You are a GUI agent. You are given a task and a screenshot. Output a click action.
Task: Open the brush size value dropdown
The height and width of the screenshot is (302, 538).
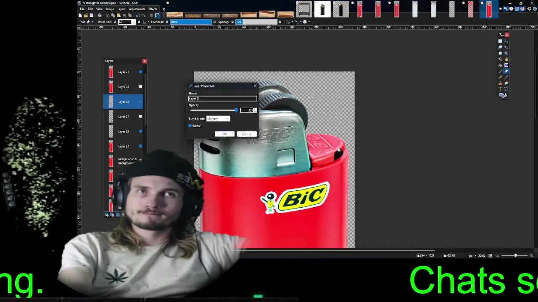(134, 22)
